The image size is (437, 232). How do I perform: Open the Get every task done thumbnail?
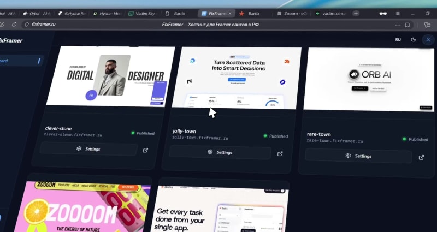click(x=220, y=209)
